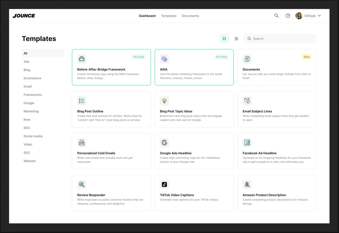Click 'Generate viral captions for your TikTok videos.'
The image size is (339, 233).
pyautogui.click(x=189, y=200)
